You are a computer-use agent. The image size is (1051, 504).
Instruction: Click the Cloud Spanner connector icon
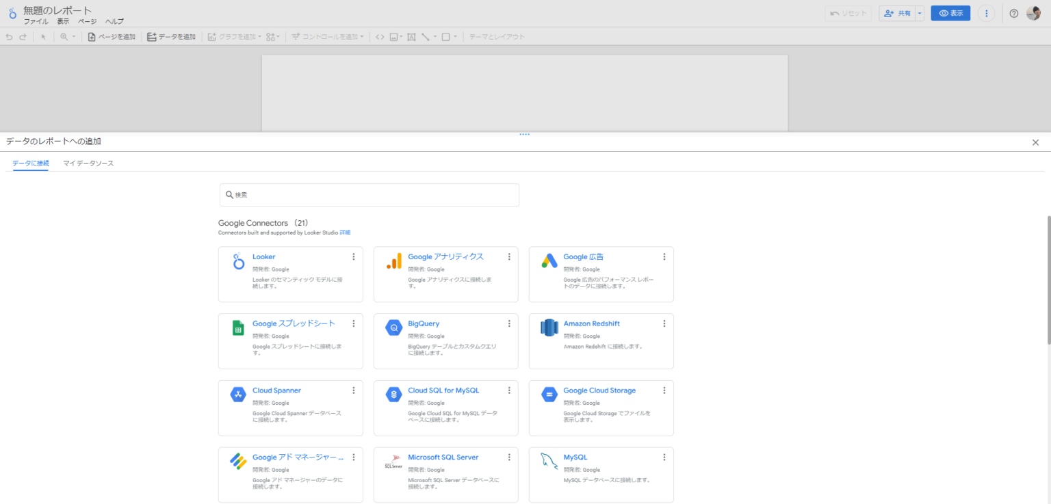coord(238,395)
